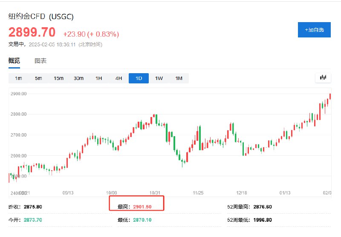Select the 15m interval

[58, 78]
